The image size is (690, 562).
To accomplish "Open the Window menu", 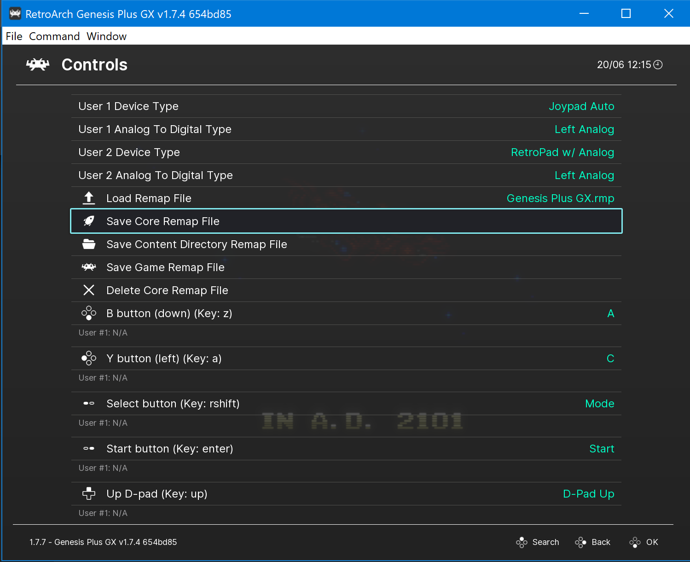I will coord(106,36).
